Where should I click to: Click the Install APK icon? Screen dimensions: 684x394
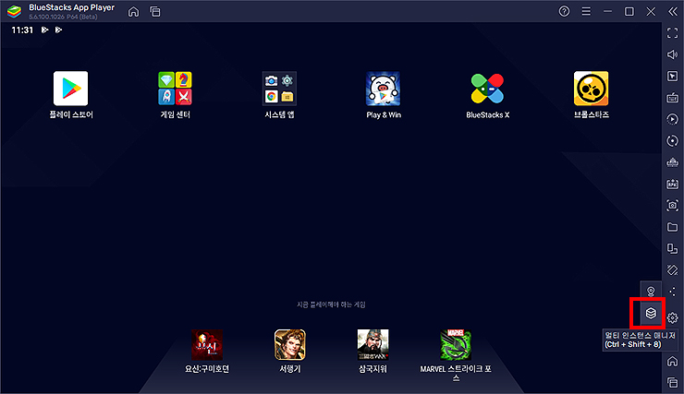pyautogui.click(x=672, y=184)
